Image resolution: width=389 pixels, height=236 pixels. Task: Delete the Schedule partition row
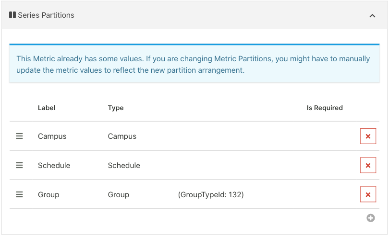pos(368,165)
